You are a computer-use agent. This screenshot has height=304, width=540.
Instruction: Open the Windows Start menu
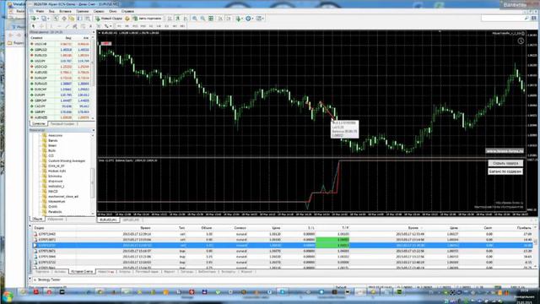(x=8, y=296)
